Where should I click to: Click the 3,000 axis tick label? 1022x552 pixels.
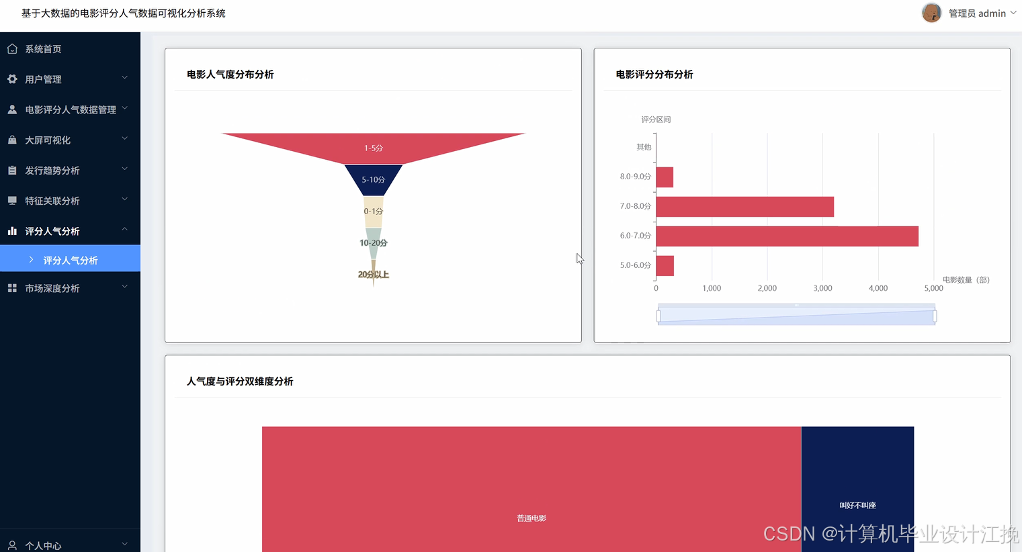pyautogui.click(x=822, y=288)
